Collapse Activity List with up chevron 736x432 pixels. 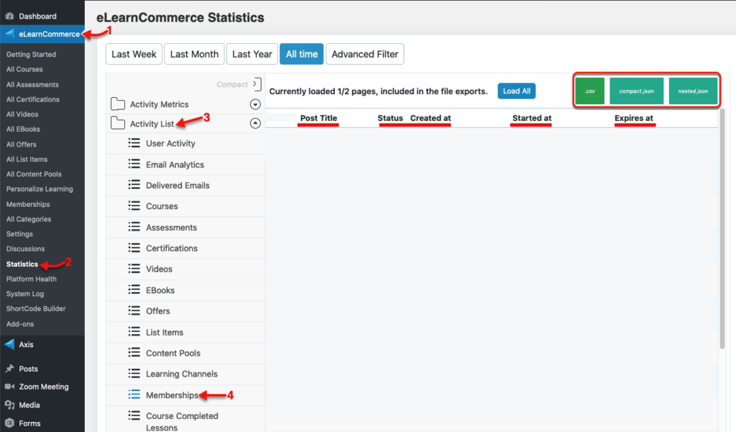pyautogui.click(x=255, y=124)
